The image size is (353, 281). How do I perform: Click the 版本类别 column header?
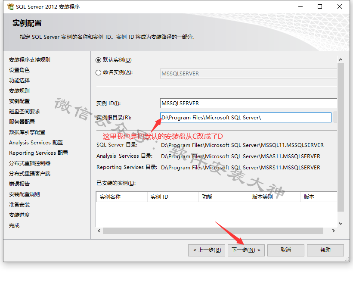[x=275, y=197]
